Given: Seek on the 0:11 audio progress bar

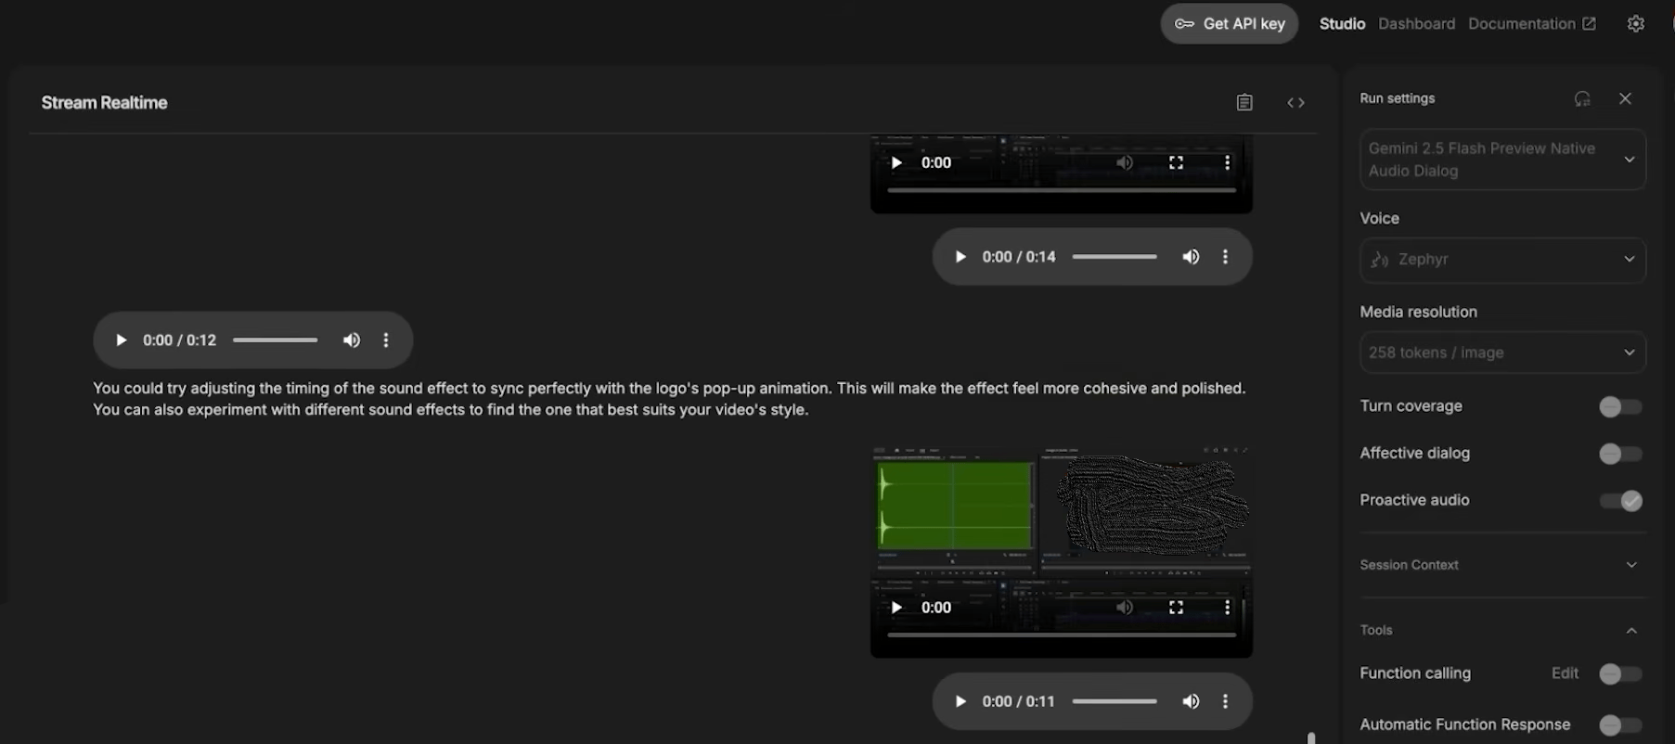Looking at the screenshot, I should (x=1115, y=701).
